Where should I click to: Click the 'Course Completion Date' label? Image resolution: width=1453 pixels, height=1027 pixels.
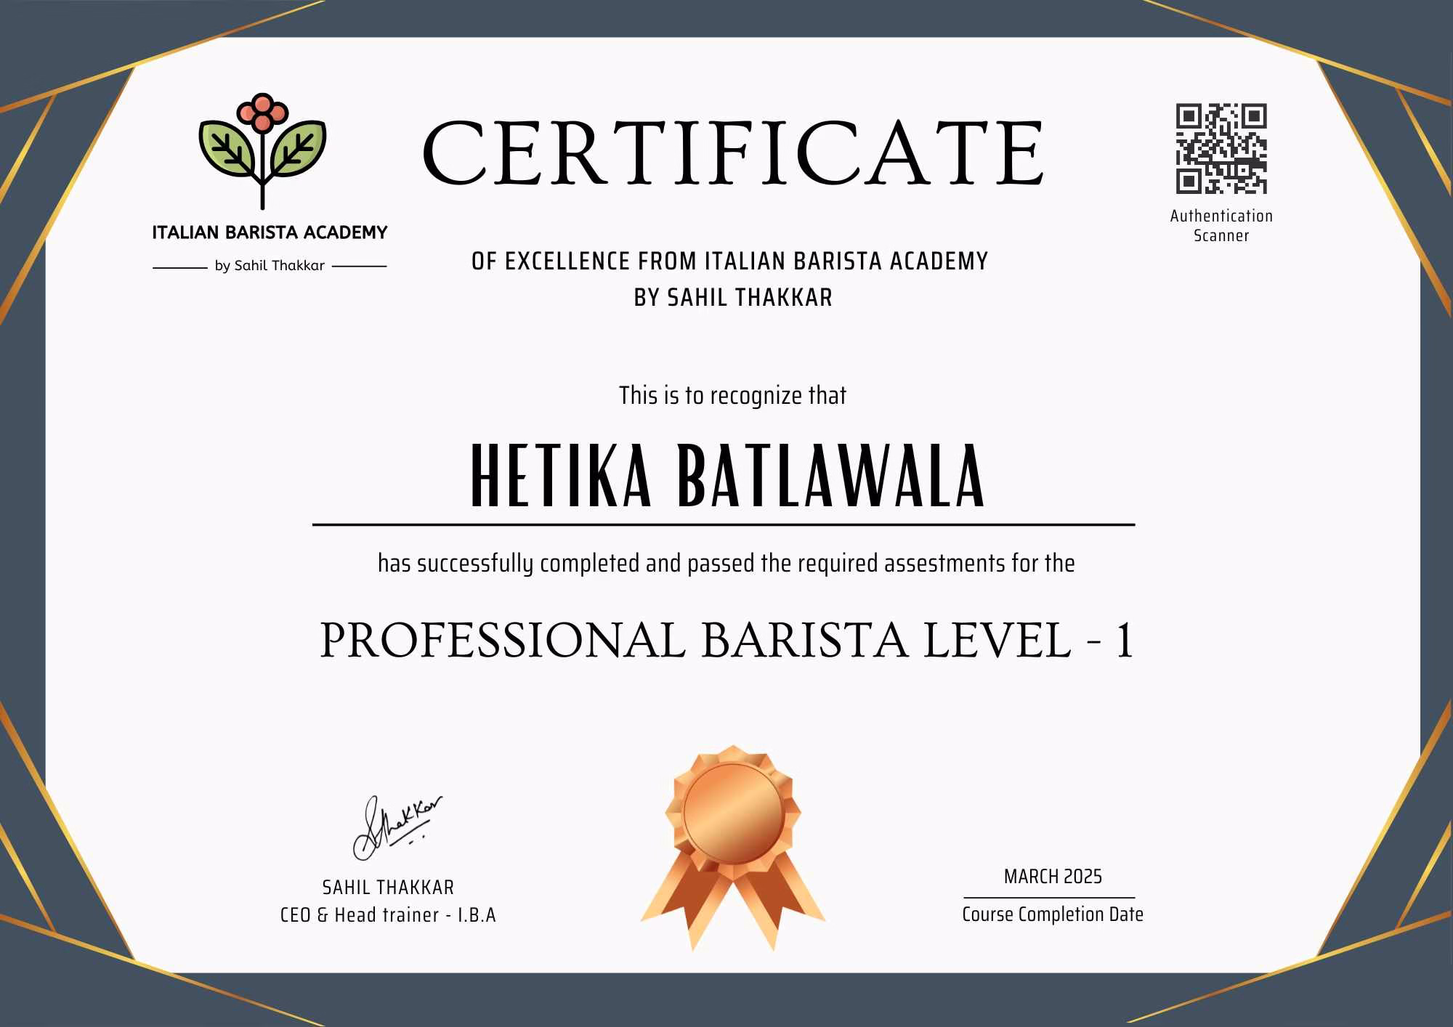pos(1052,914)
